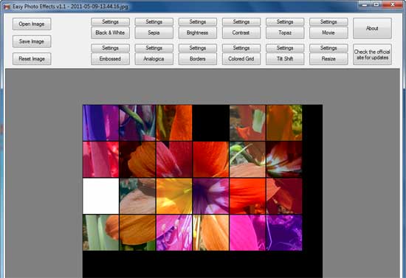406x278 pixels.
Task: Apply the Contrast effect
Action: coord(241,33)
